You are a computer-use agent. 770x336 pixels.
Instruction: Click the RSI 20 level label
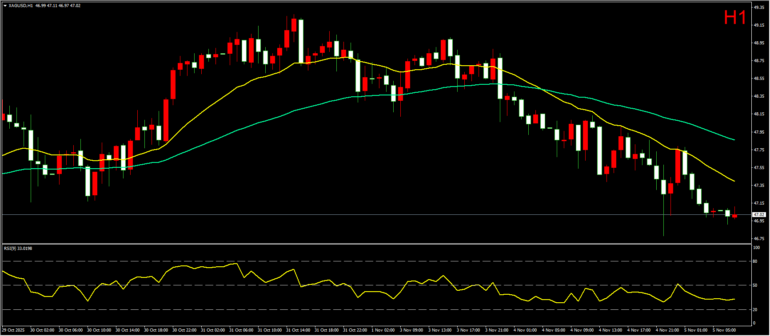click(x=755, y=310)
